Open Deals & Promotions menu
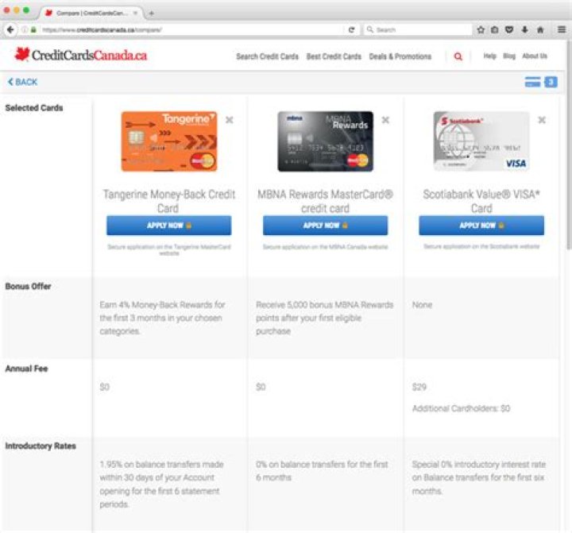 click(400, 56)
